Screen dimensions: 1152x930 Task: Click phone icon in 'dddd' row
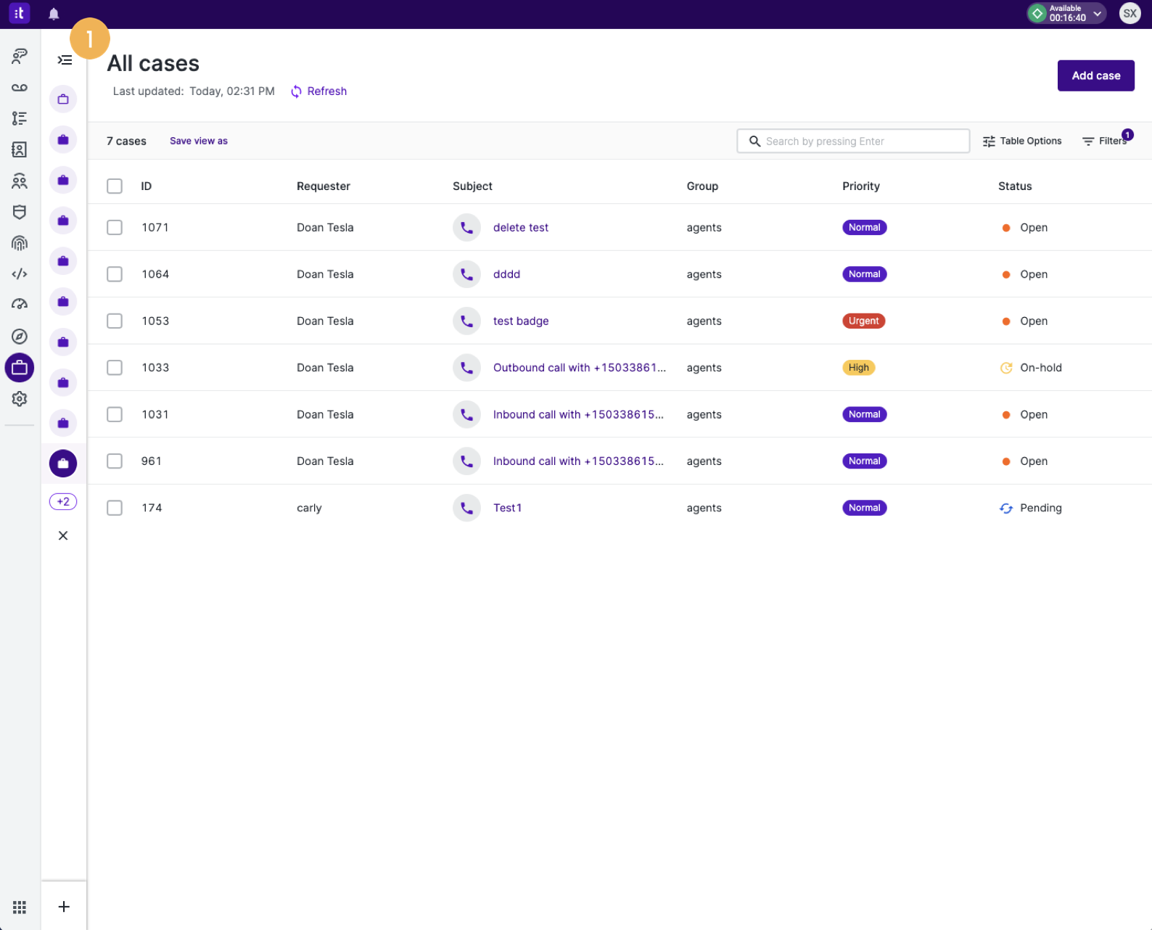click(x=466, y=274)
